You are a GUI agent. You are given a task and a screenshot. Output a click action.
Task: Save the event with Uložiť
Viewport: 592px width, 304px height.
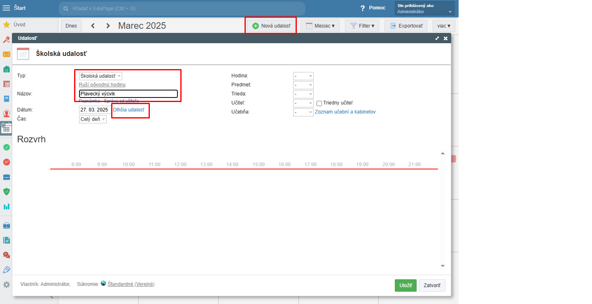406,285
